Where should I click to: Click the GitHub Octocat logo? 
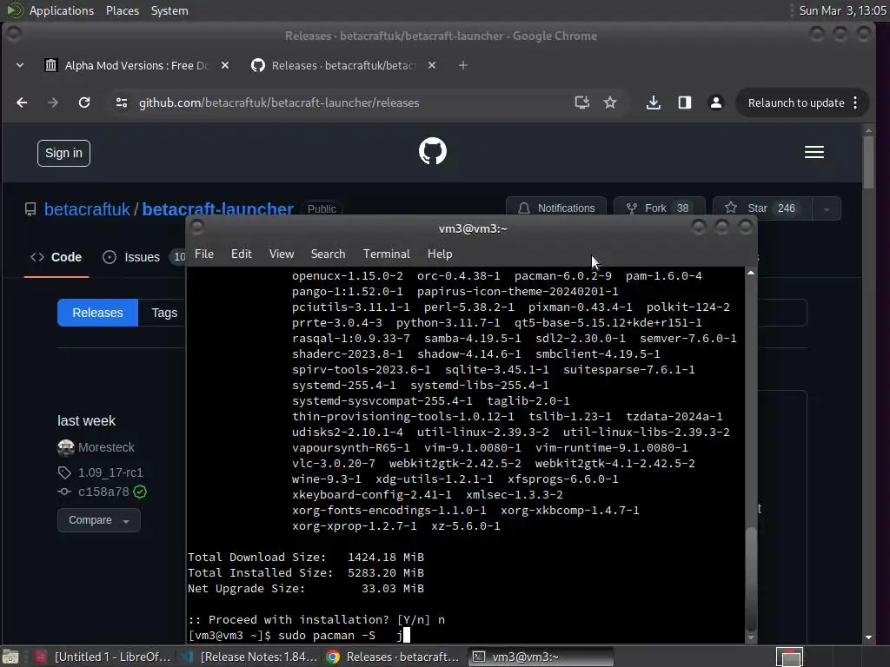click(433, 151)
